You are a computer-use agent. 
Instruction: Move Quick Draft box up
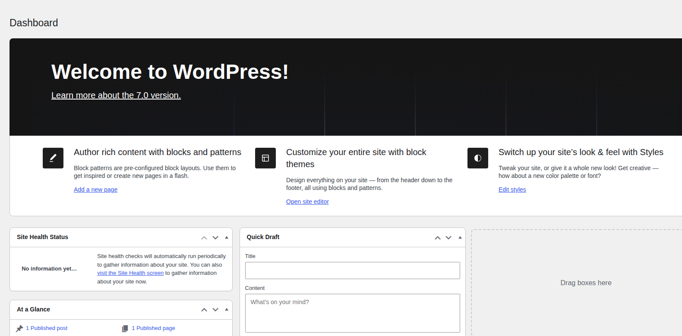[438, 237]
